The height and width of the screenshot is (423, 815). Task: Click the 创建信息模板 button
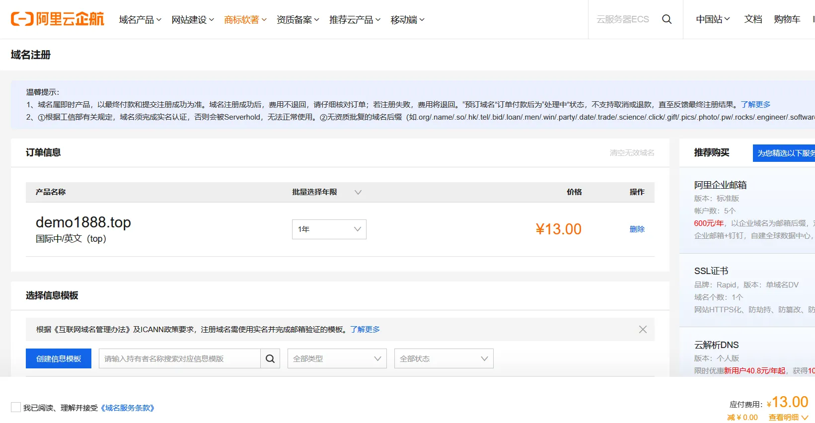click(x=59, y=358)
